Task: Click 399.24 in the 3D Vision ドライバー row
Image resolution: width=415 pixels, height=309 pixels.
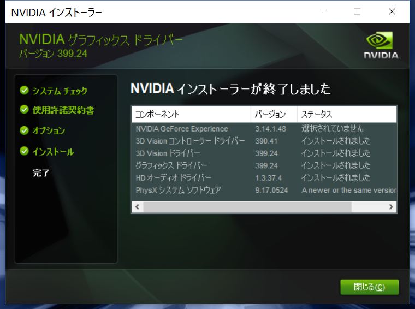Action: point(266,153)
